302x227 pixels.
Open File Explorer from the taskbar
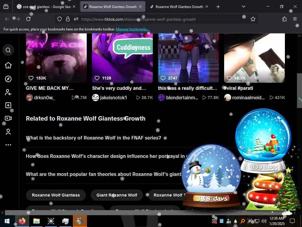point(36,221)
